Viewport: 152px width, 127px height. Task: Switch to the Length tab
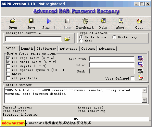tap(27, 49)
